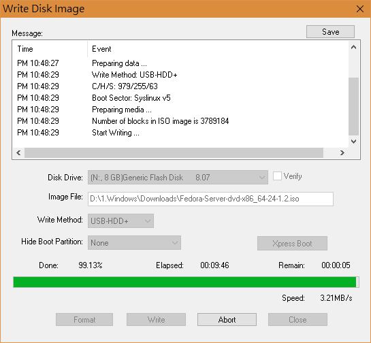Click the horizontal scroll left arrow

[x=18, y=153]
